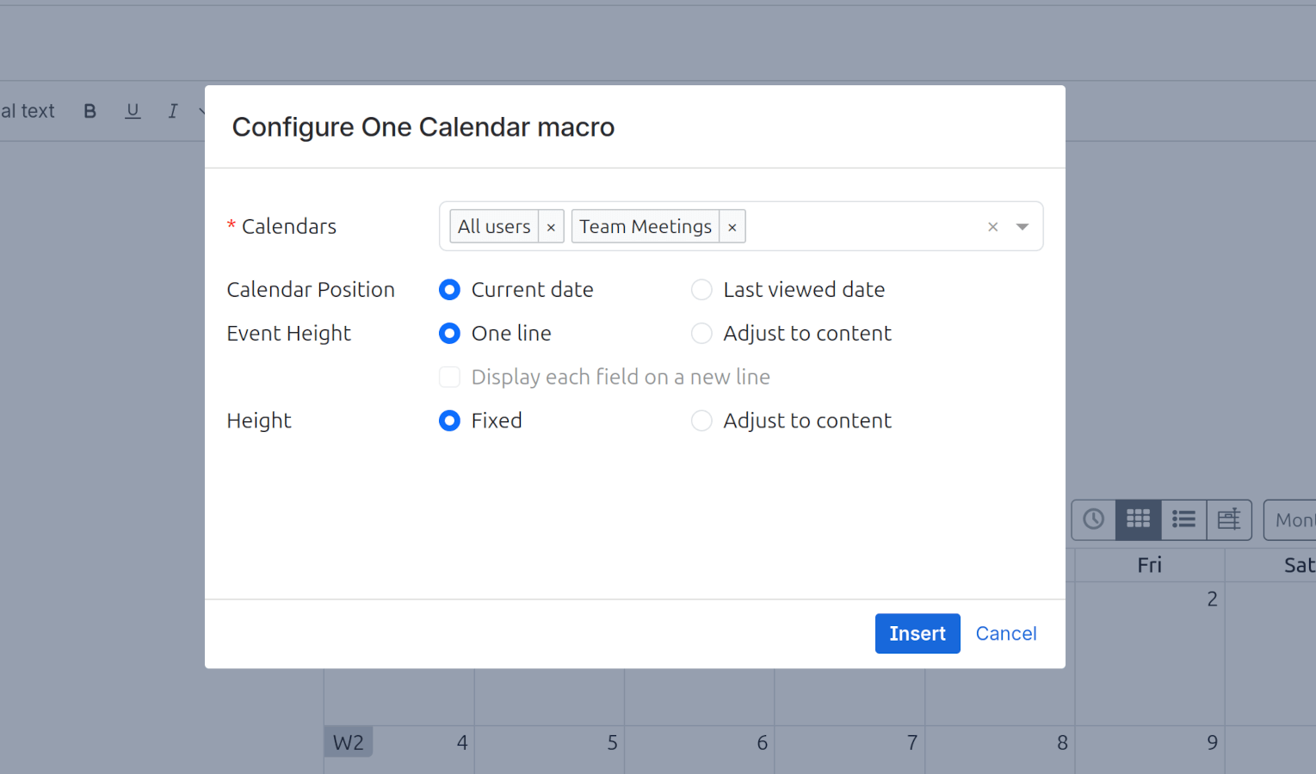Screen dimensions: 1316x774
Task: Click inside the Calendars input field
Action: pyautogui.click(x=861, y=226)
